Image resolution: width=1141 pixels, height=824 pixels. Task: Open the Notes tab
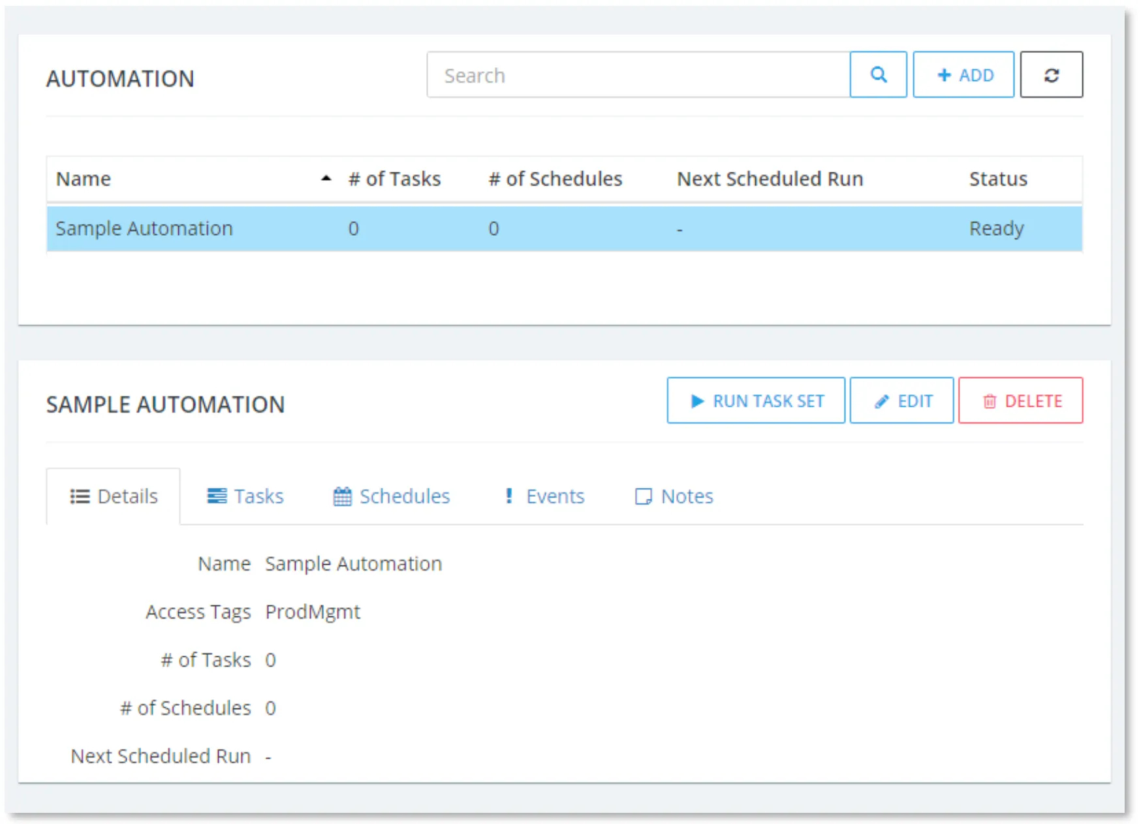coord(674,496)
